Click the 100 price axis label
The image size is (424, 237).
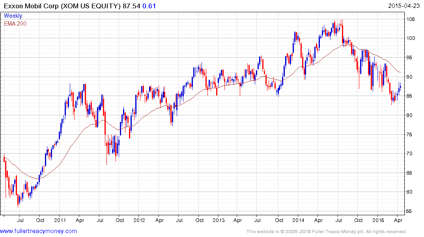pyautogui.click(x=411, y=38)
